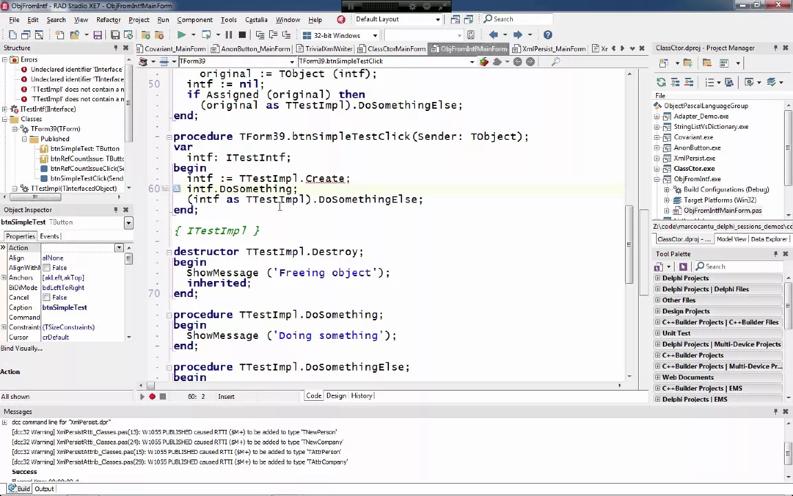Click the Save icon in toolbar
The width and height of the screenshot is (793, 496).
coord(98,35)
